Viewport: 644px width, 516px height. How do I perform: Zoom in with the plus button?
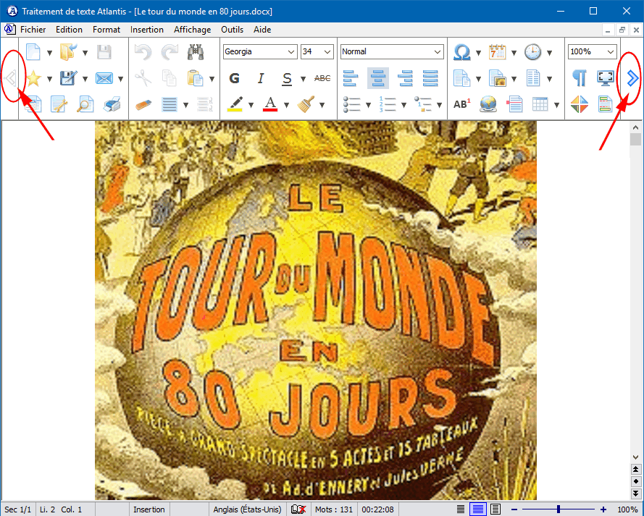click(x=603, y=509)
